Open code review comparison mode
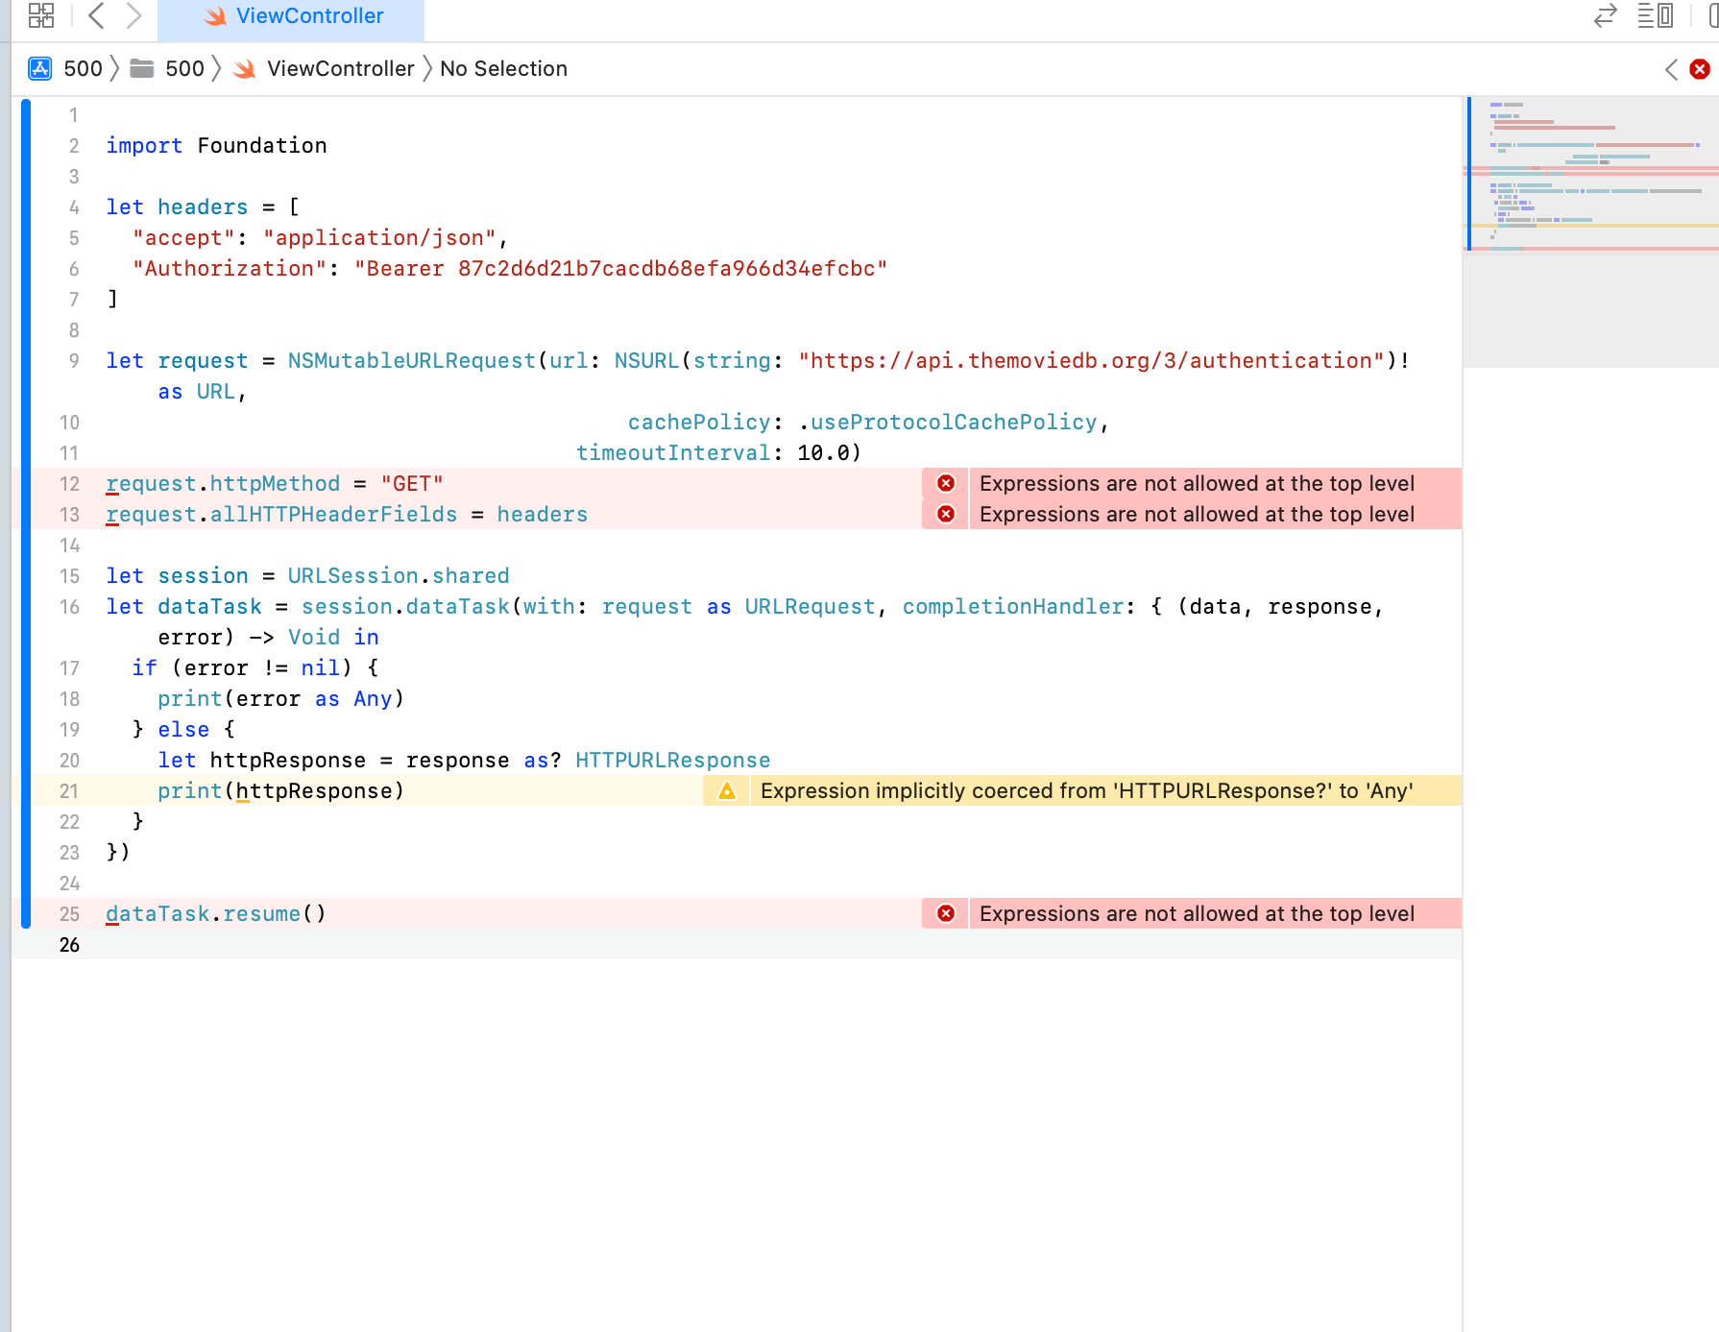This screenshot has width=1719, height=1332. click(1605, 16)
